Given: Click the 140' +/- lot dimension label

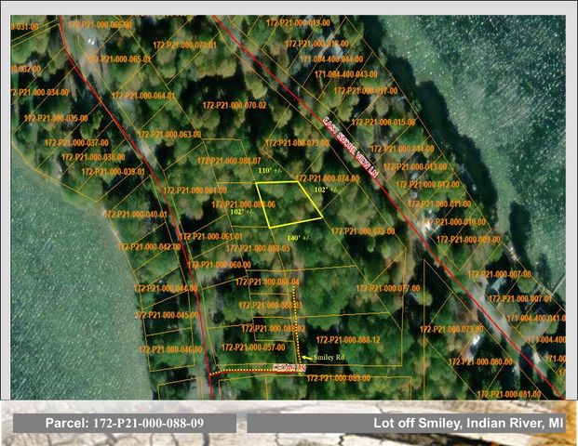Looking at the screenshot, I should [299, 238].
